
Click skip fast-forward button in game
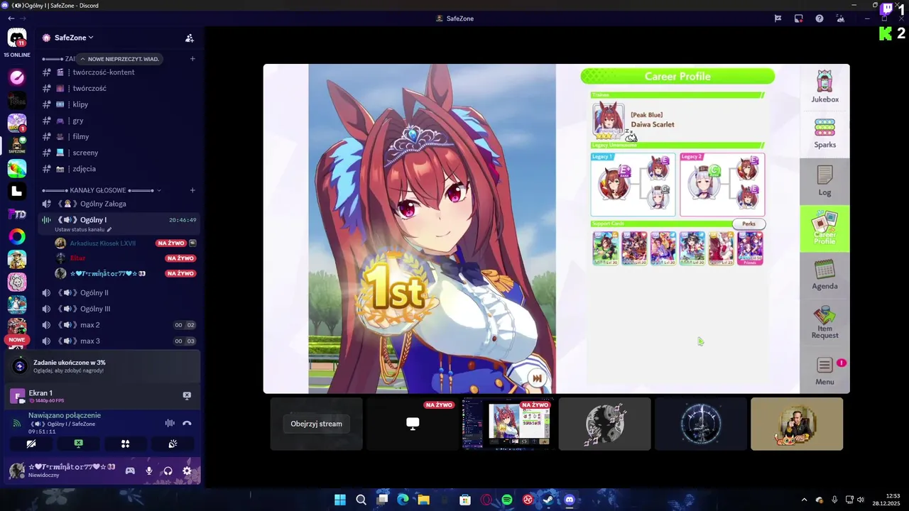(x=537, y=379)
